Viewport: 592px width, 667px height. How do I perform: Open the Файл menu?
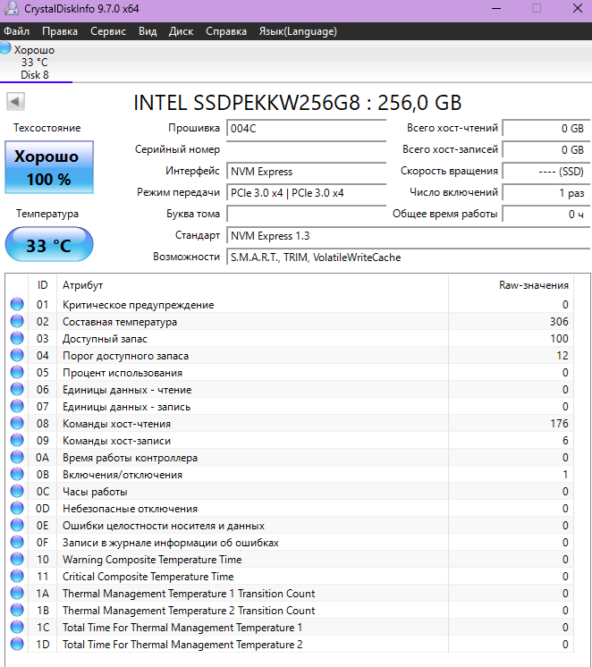click(x=16, y=31)
